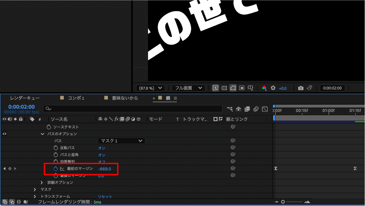
Task: Toggle the transparency grid icon
Action: 224,88
